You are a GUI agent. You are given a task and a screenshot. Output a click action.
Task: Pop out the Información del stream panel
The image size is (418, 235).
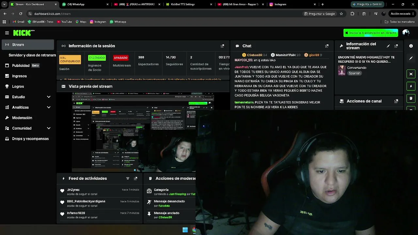(396, 46)
